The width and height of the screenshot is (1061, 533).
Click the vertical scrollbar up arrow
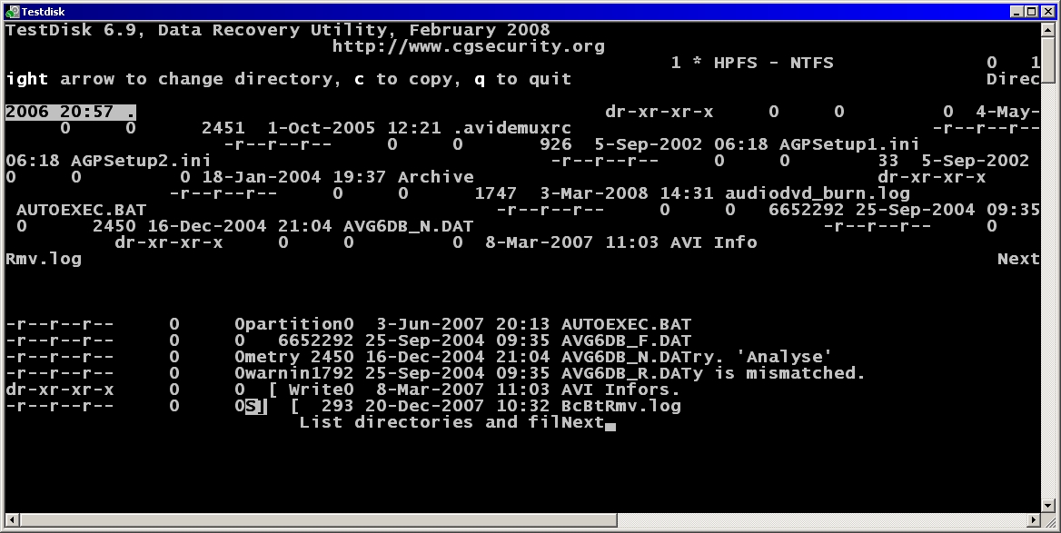point(1049,29)
